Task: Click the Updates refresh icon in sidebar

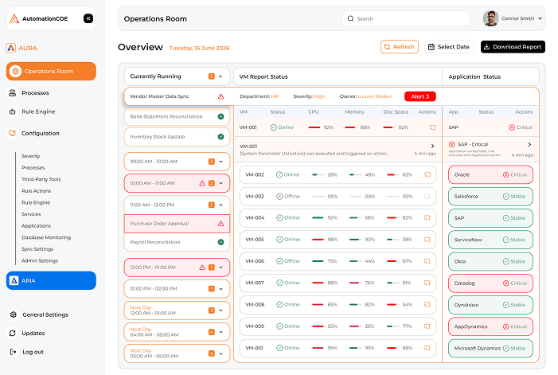Action: tap(13, 333)
